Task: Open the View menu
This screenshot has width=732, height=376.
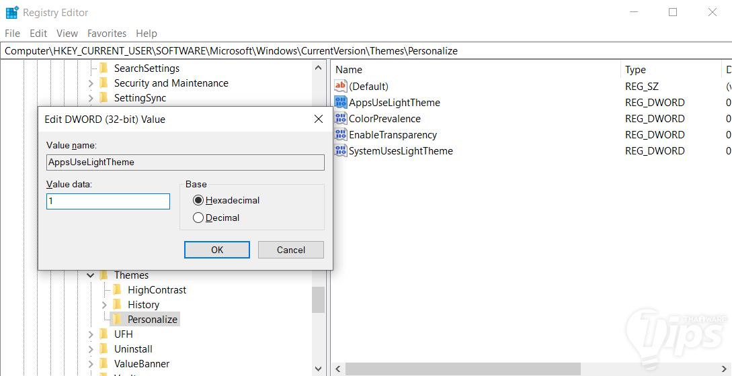Action: (67, 34)
